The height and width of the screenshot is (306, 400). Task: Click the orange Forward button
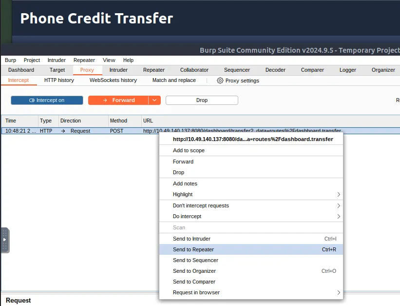118,100
